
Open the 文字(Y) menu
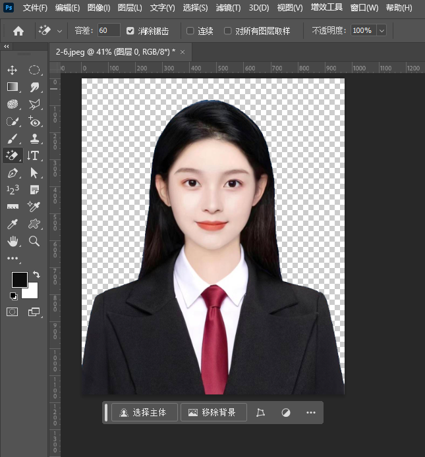(163, 8)
